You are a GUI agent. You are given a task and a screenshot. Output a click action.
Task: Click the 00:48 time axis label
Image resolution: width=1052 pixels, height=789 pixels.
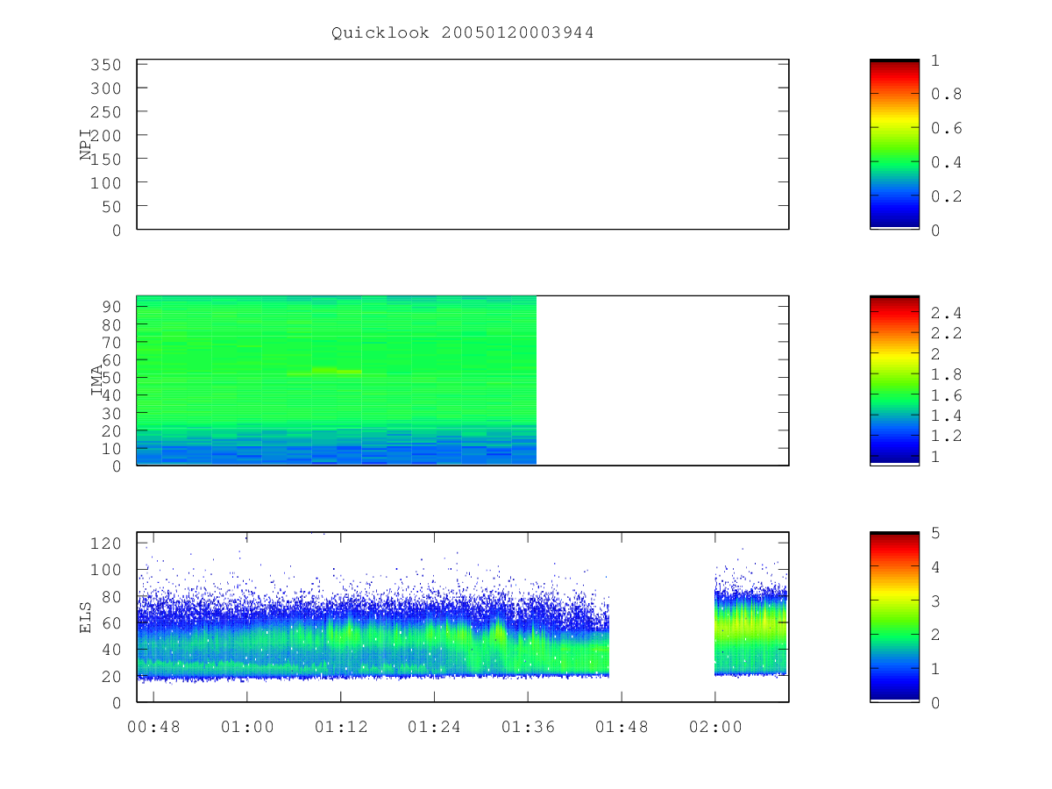(x=153, y=727)
